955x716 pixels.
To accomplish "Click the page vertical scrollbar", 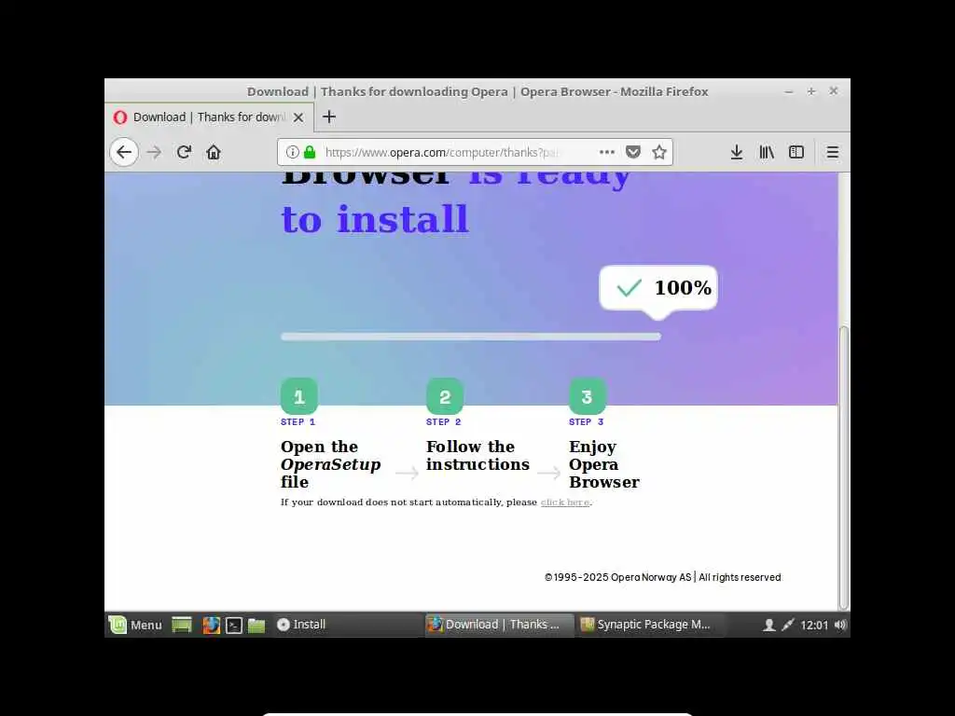I will point(843,467).
